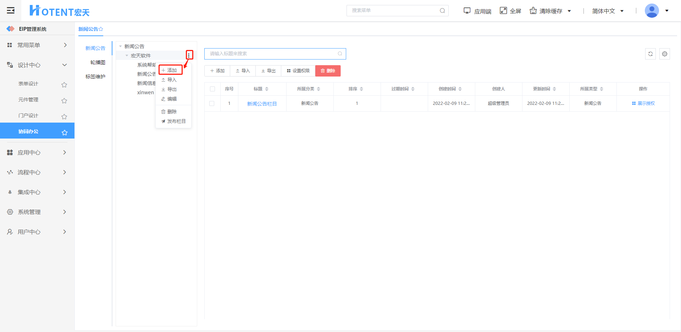The width and height of the screenshot is (681, 332).
Task: Click the refresh icon above the table
Action: pyautogui.click(x=650, y=54)
